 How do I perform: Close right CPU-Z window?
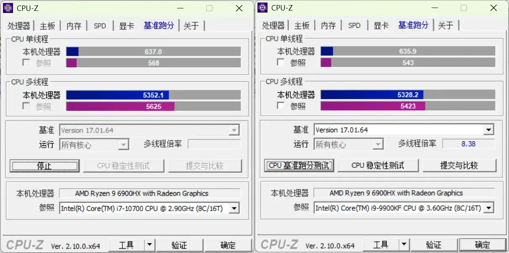tap(493, 8)
